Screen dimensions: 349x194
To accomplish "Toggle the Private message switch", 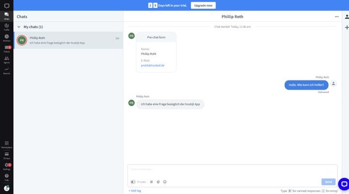I will [x=133, y=182].
